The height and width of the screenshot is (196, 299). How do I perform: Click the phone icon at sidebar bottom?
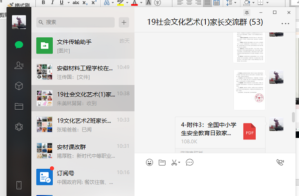tap(19, 185)
